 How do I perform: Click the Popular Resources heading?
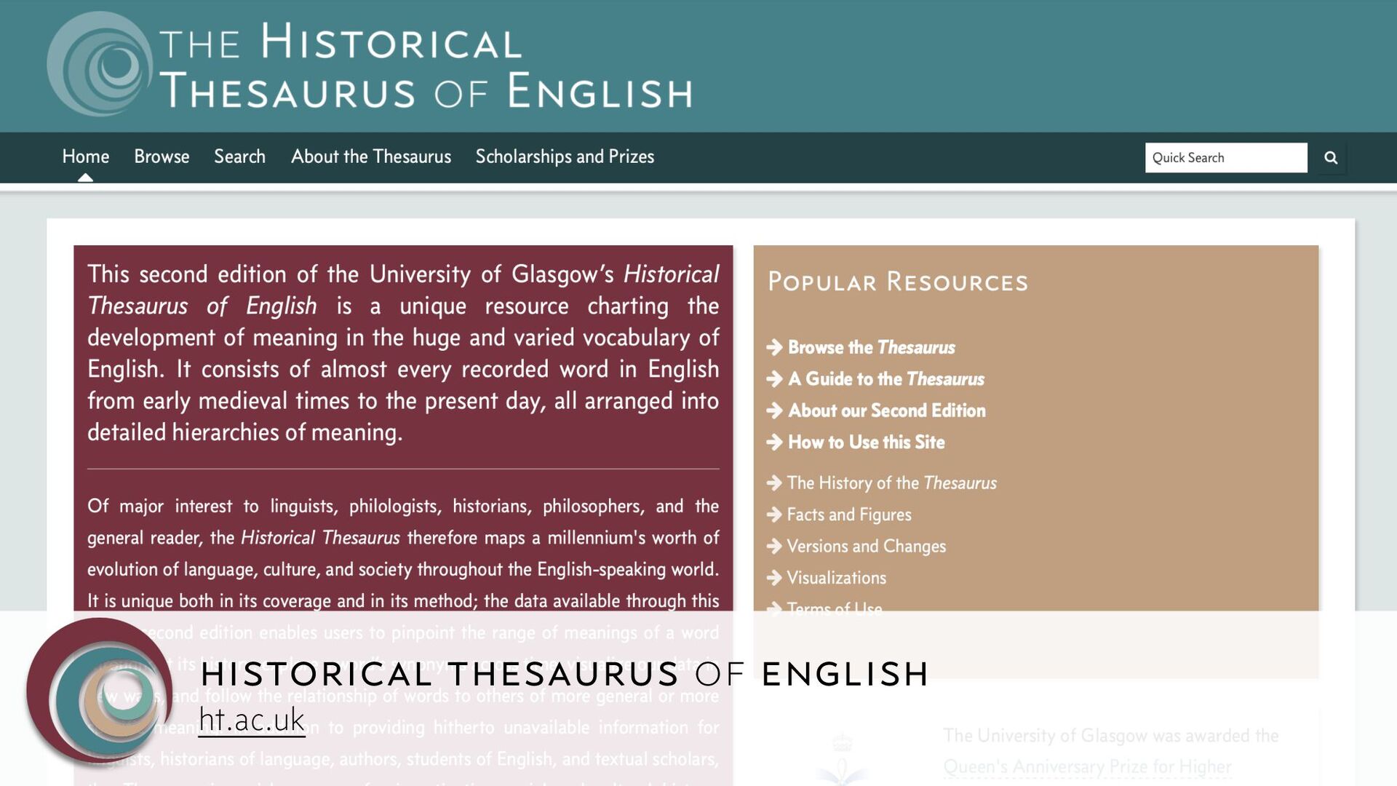(x=898, y=282)
